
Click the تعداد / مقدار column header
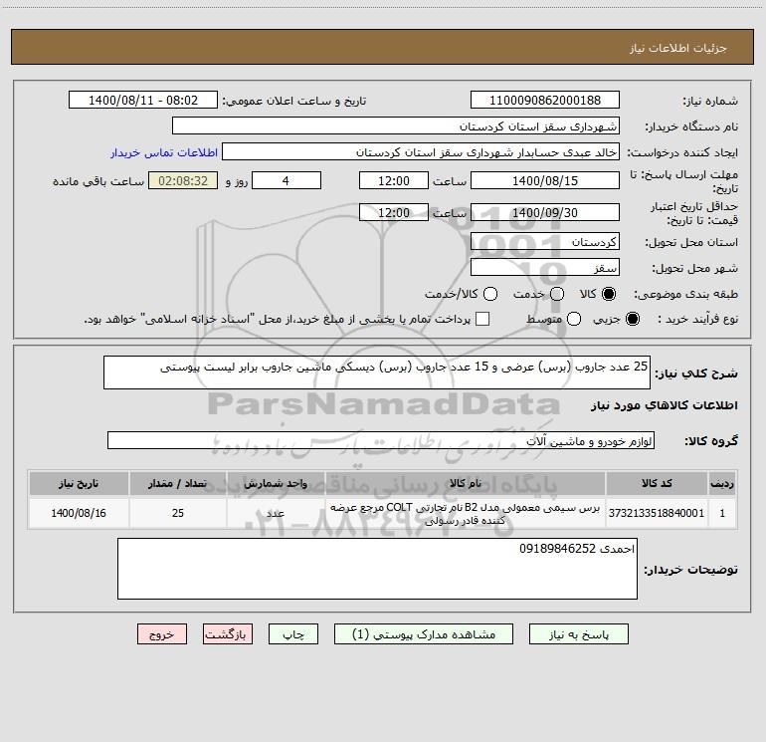tap(178, 483)
